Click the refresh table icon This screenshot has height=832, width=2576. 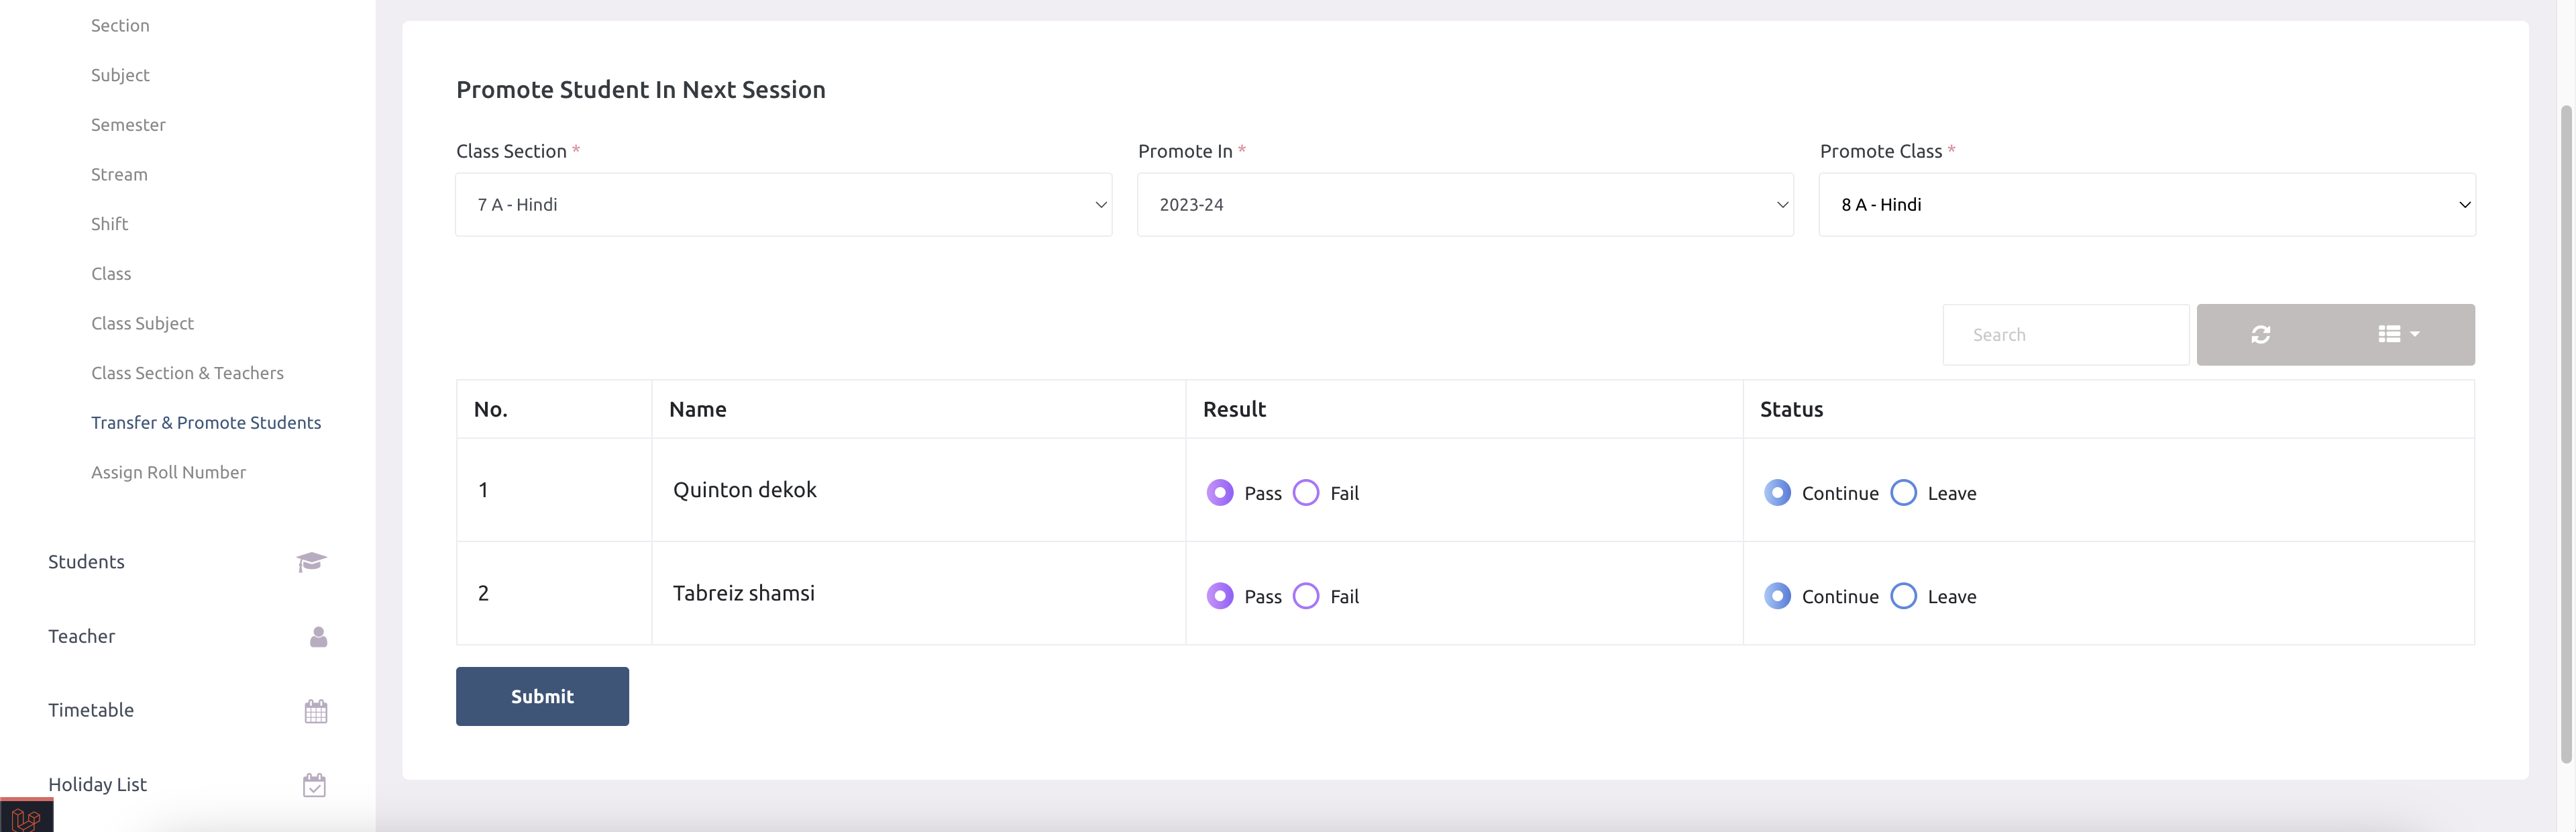pos(2261,334)
